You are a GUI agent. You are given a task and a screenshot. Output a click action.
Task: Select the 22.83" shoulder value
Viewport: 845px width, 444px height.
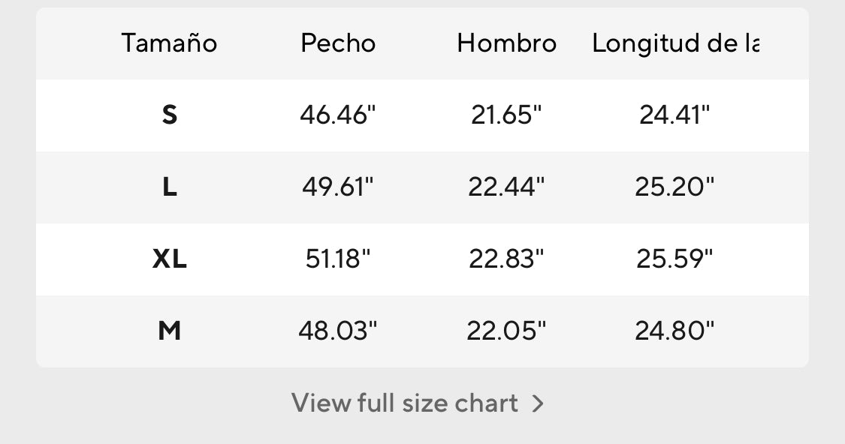(x=506, y=259)
